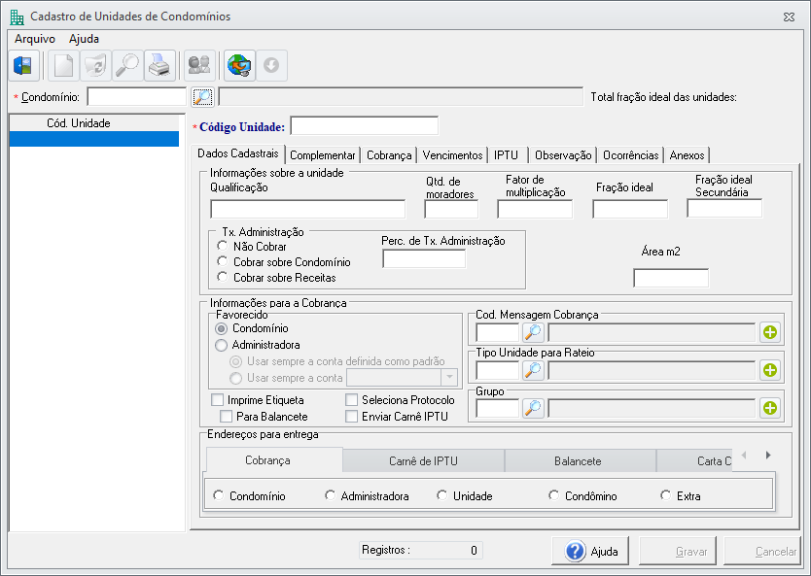Image resolution: width=811 pixels, height=576 pixels.
Task: Switch to Ocorrências tab
Action: pos(630,155)
